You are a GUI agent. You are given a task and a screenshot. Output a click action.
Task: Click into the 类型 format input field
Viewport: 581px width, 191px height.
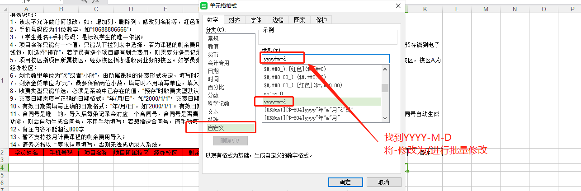pos(326,59)
